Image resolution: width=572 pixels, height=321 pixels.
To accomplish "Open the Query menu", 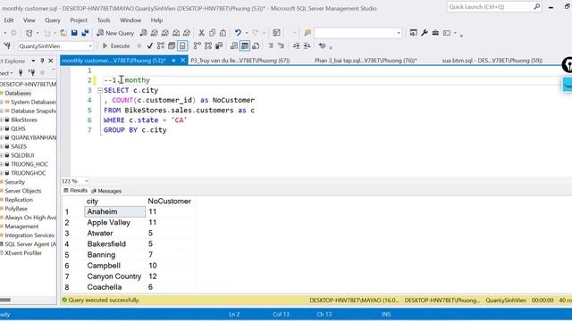I will click(x=53, y=21).
